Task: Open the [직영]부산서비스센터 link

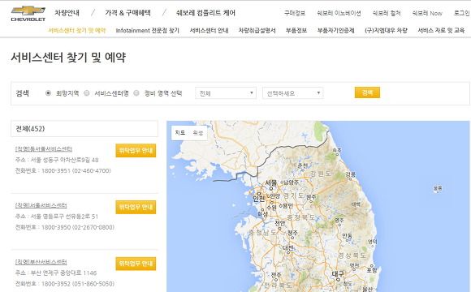Action: (x=41, y=262)
